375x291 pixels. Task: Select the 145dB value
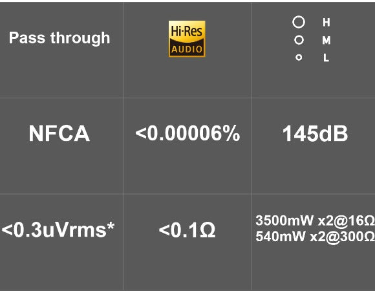(x=315, y=133)
